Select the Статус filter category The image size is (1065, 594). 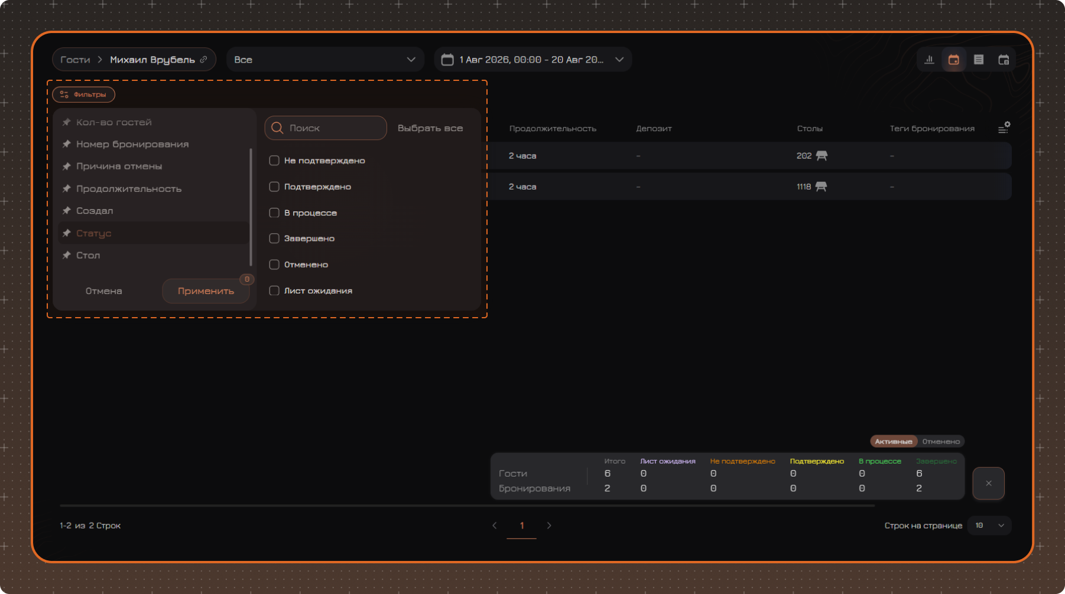pyautogui.click(x=154, y=233)
